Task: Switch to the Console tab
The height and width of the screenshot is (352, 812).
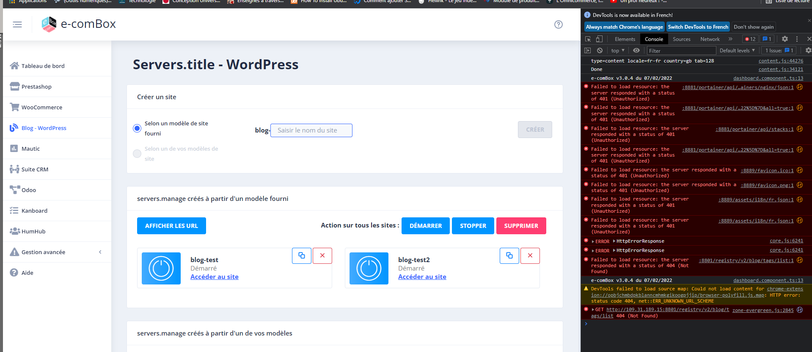Action: 654,39
